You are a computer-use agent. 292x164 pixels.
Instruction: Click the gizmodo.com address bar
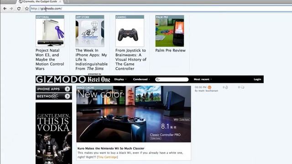click(161, 9)
